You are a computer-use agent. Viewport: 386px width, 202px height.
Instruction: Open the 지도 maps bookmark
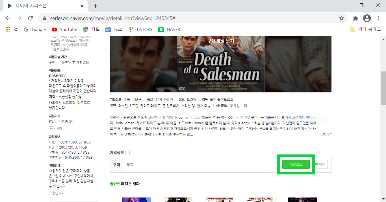coord(91,30)
